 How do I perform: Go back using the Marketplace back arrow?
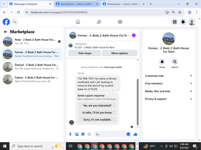point(6,32)
